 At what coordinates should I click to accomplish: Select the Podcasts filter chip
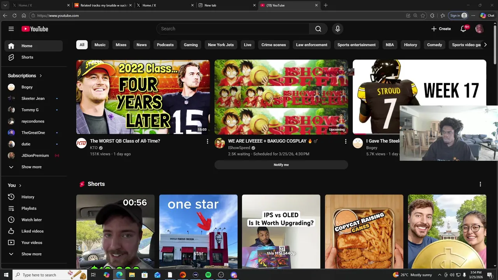click(165, 45)
